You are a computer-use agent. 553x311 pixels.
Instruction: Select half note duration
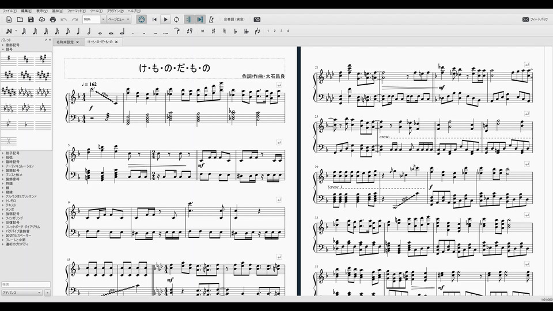[89, 31]
